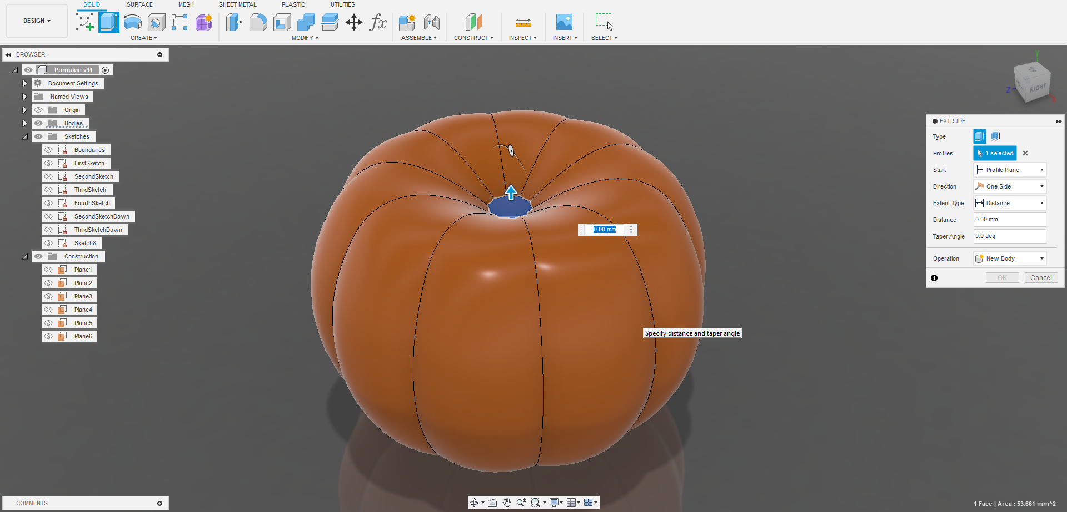Open the Rectangular Pattern tool
This screenshot has height=512, width=1067.
coord(180,22)
